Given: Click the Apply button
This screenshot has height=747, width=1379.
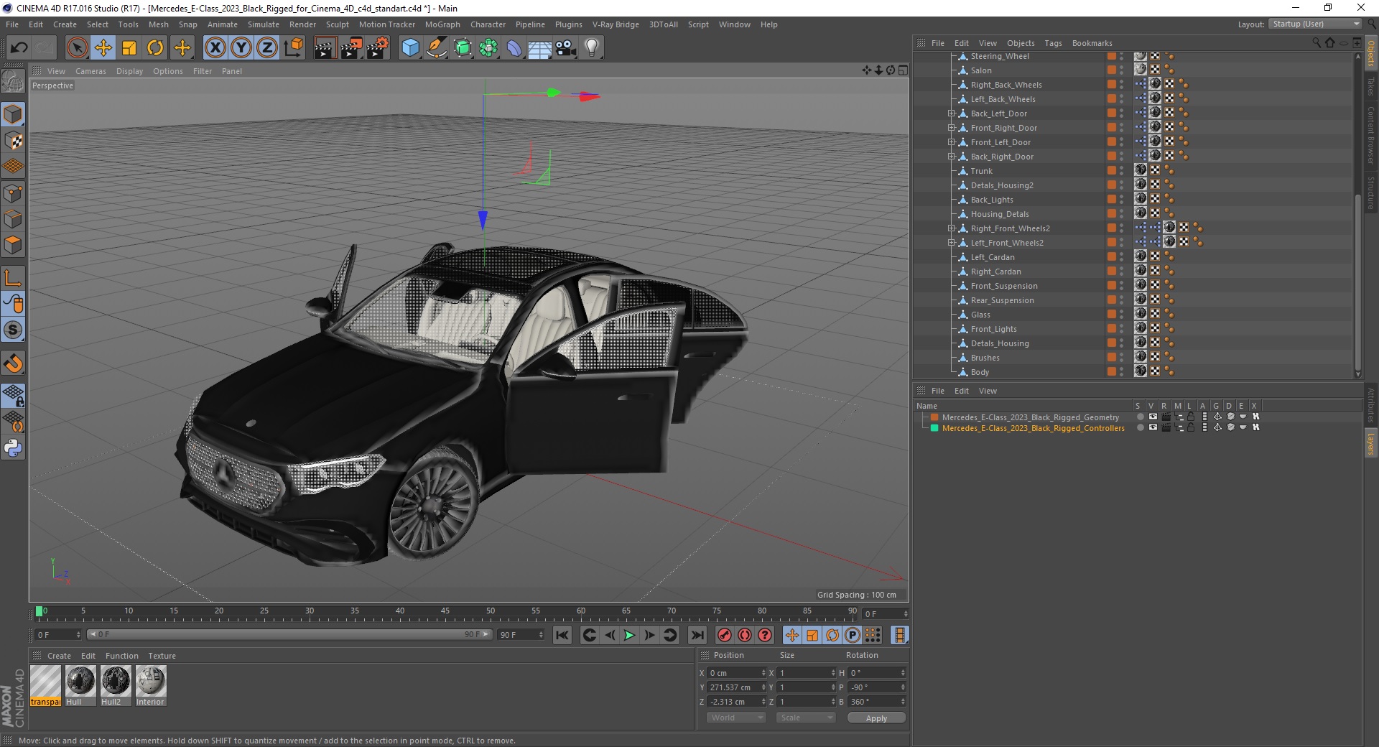Looking at the screenshot, I should point(876,718).
